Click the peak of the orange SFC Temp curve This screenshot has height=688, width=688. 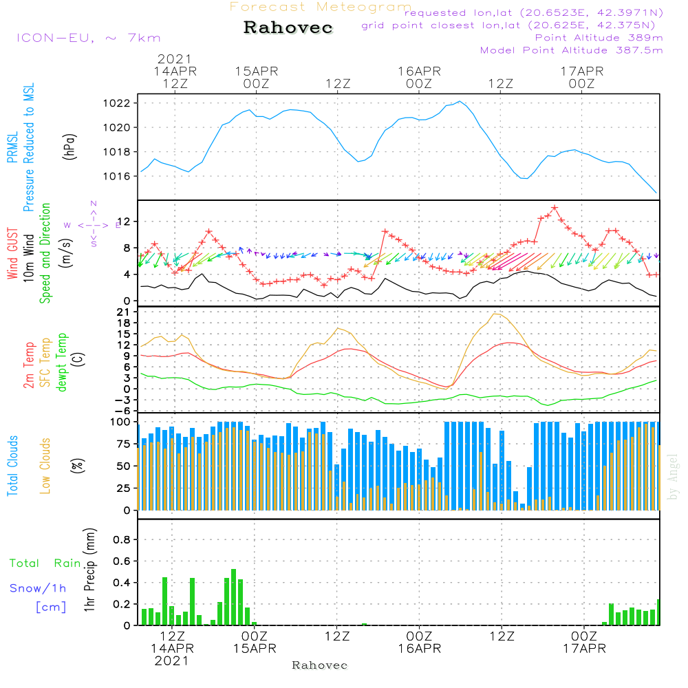(x=495, y=314)
